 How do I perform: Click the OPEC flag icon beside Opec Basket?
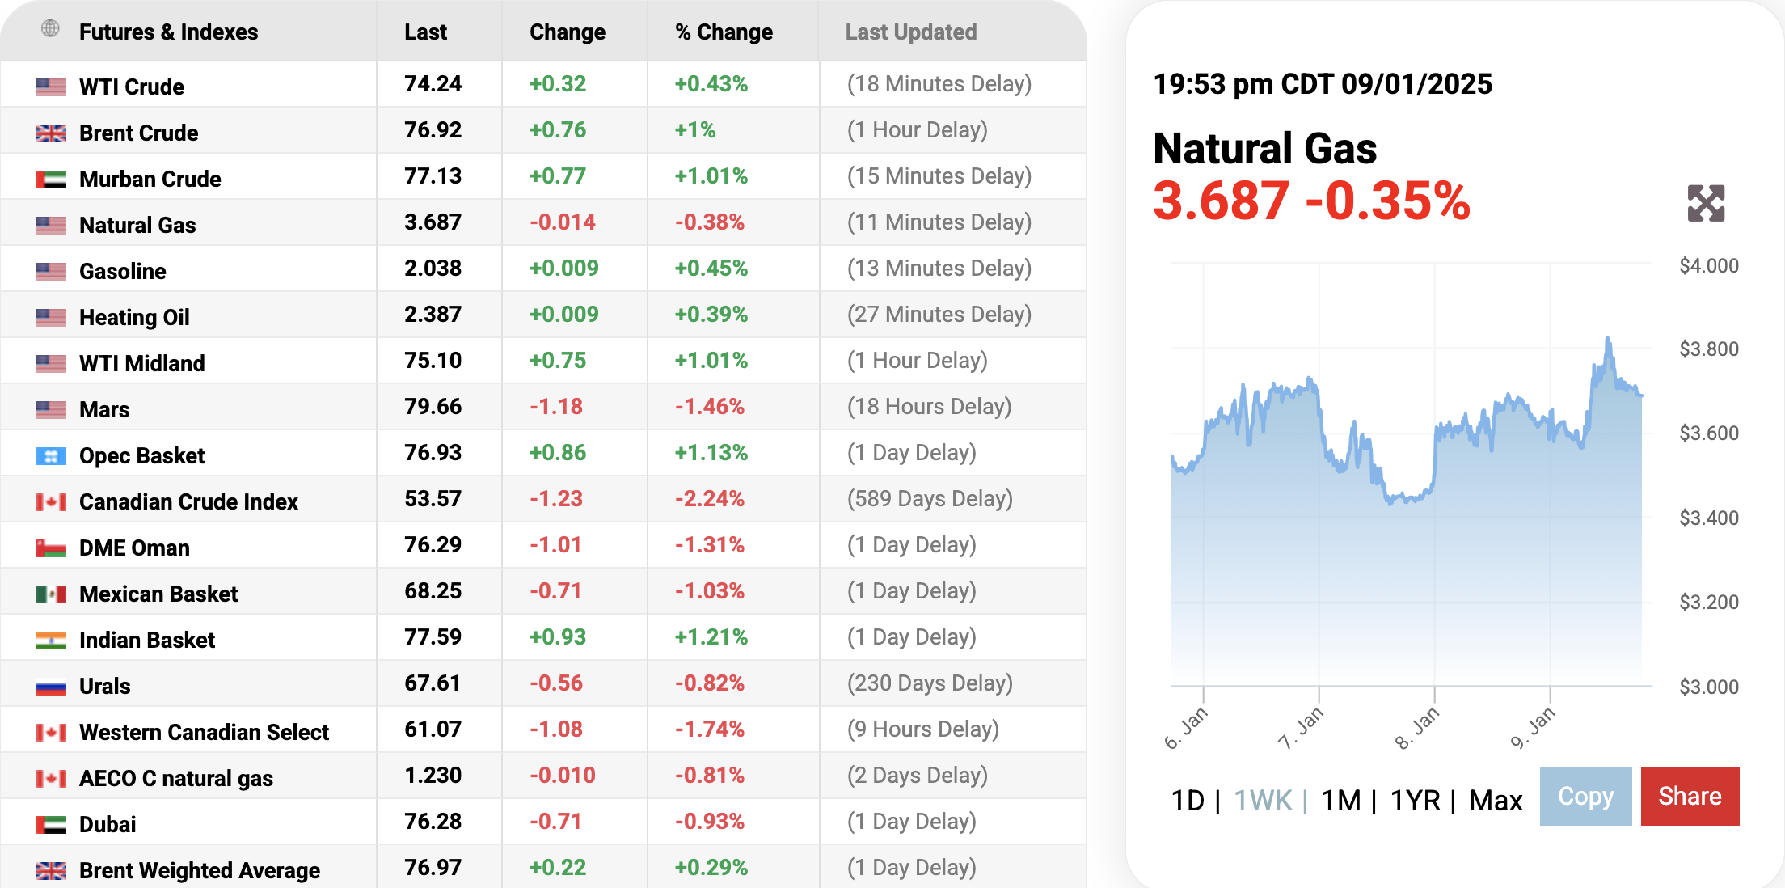click(51, 456)
